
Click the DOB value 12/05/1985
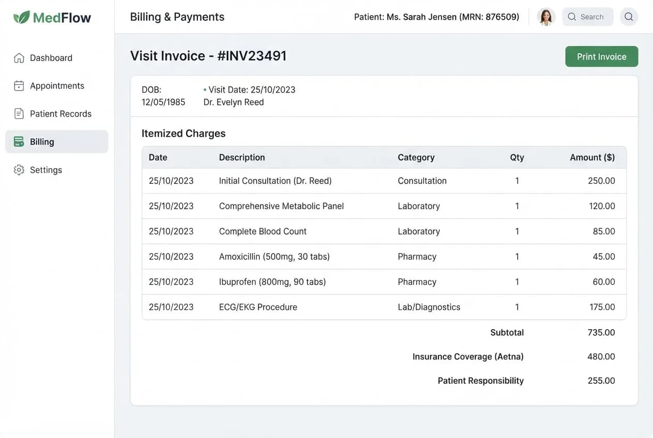(x=163, y=102)
